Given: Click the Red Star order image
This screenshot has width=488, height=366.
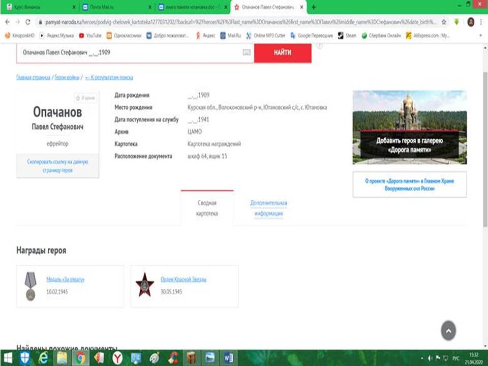Looking at the screenshot, I should (x=145, y=285).
